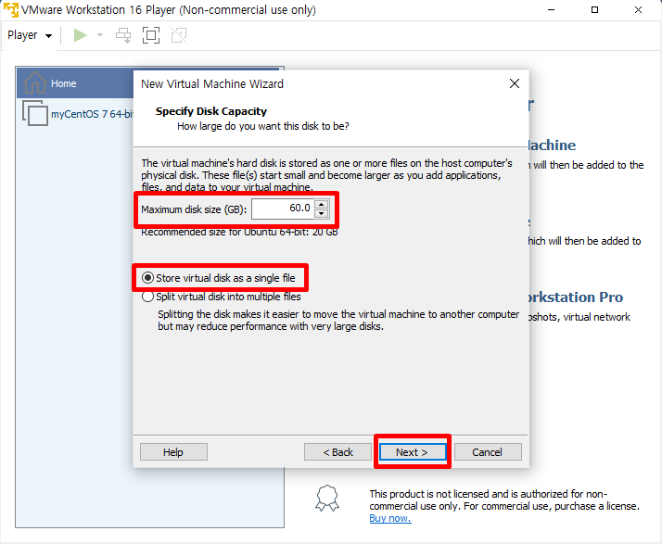Increase maximum disk size with up arrow
The width and height of the screenshot is (662, 544).
(x=322, y=204)
